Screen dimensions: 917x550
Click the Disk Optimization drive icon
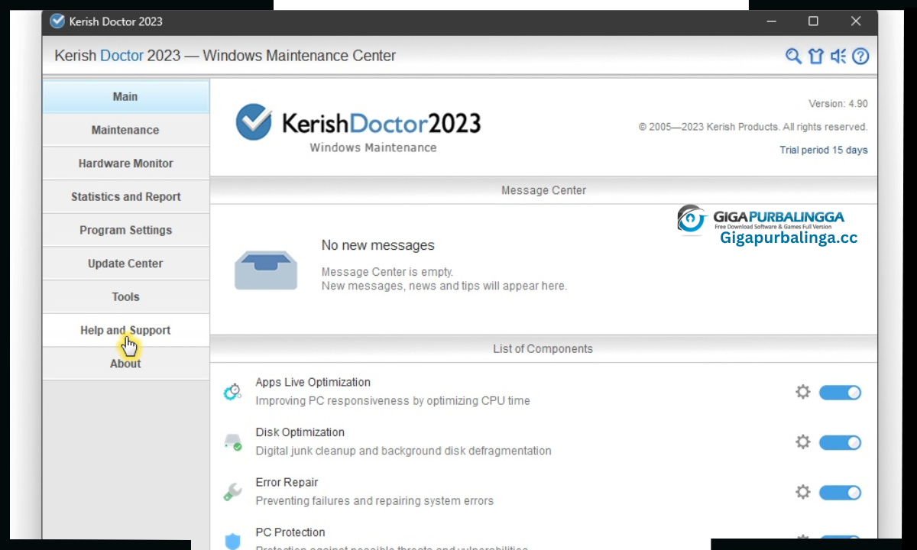click(232, 442)
